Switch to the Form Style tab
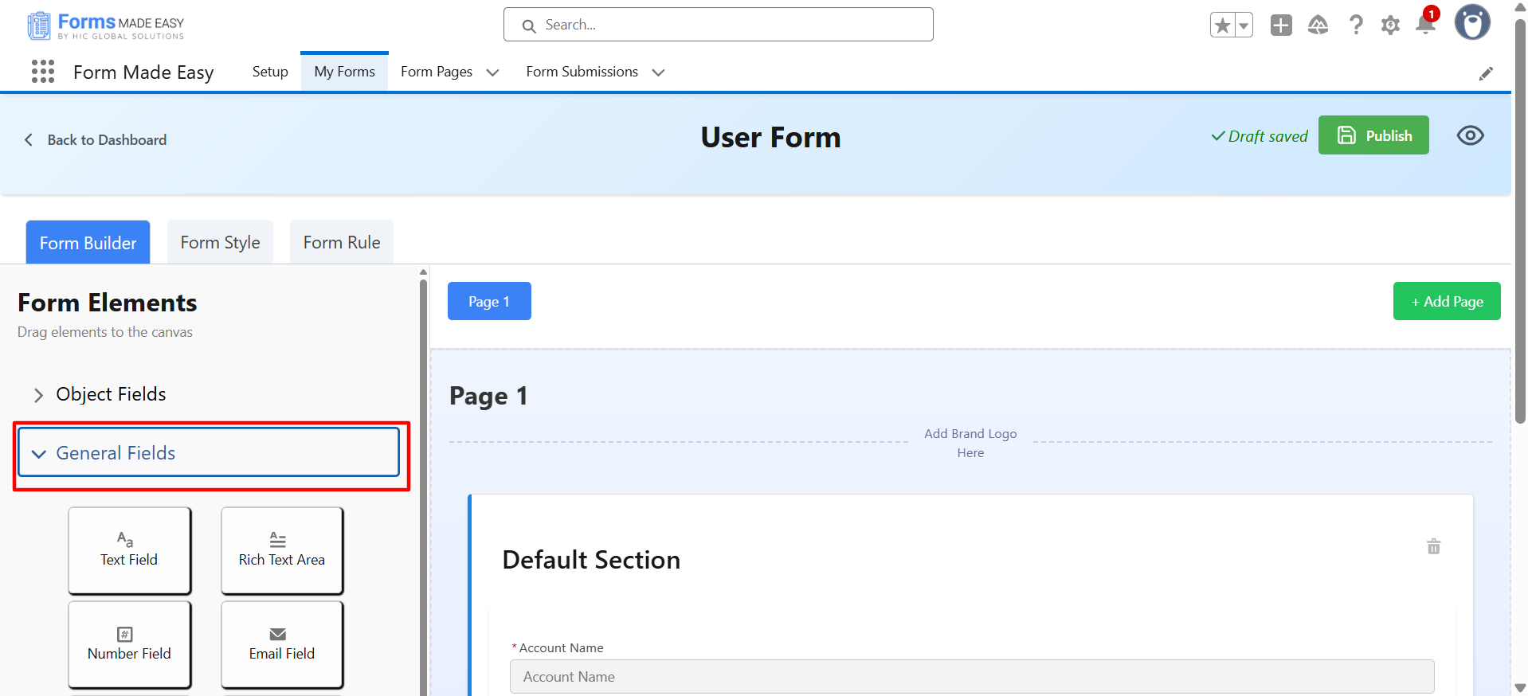This screenshot has width=1528, height=696. click(x=220, y=242)
